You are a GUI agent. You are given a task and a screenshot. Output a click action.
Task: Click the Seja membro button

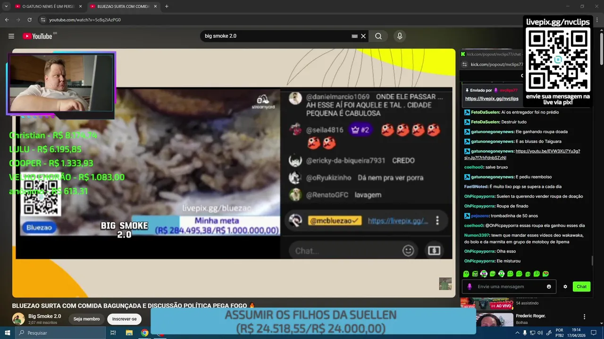(86, 319)
